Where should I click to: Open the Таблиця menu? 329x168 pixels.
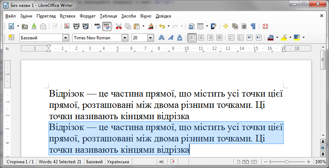click(x=109, y=16)
